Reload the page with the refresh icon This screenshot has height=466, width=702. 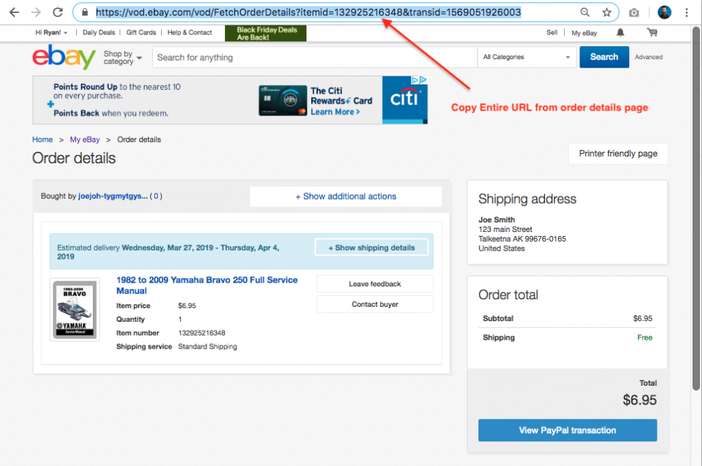click(x=58, y=12)
